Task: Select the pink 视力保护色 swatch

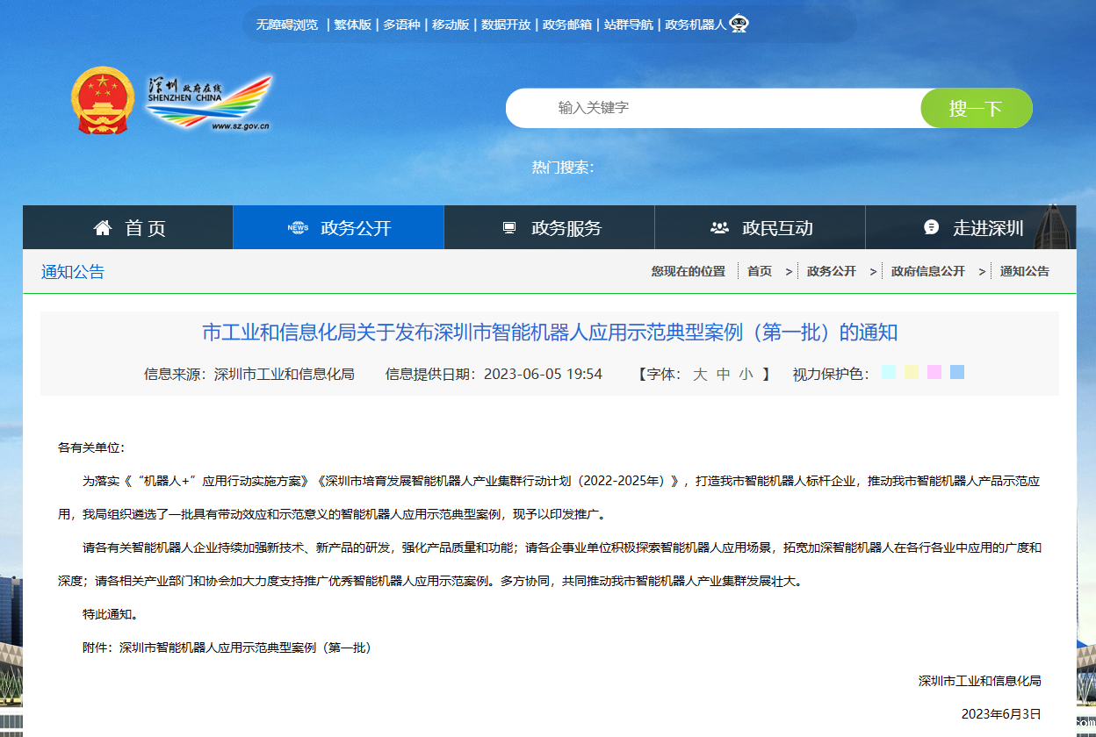Action: coord(934,372)
